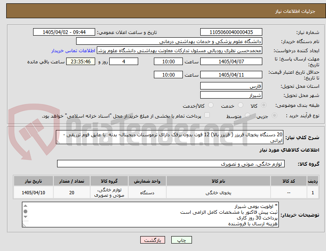The image size is (326, 251).
Task: Click the response deadline date 1405/04/07
Action: click(231, 61)
